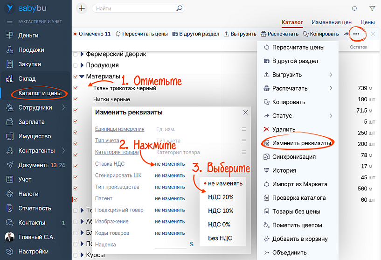Expand the Продукция folder
The height and width of the screenshot is (260, 381).
82,65
